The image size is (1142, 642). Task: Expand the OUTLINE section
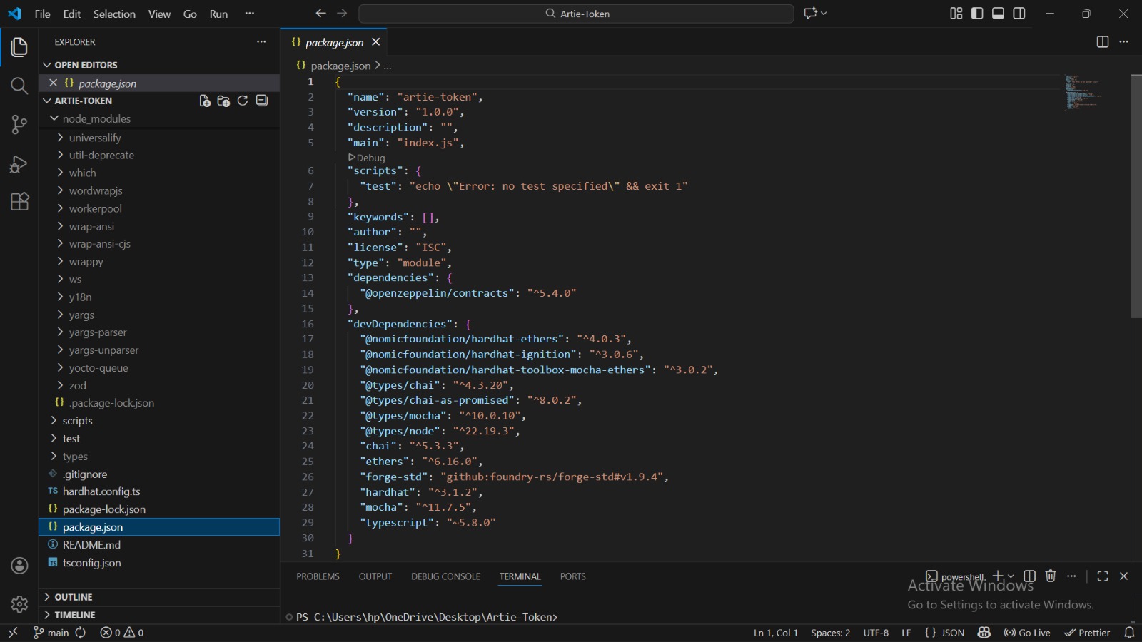point(74,597)
